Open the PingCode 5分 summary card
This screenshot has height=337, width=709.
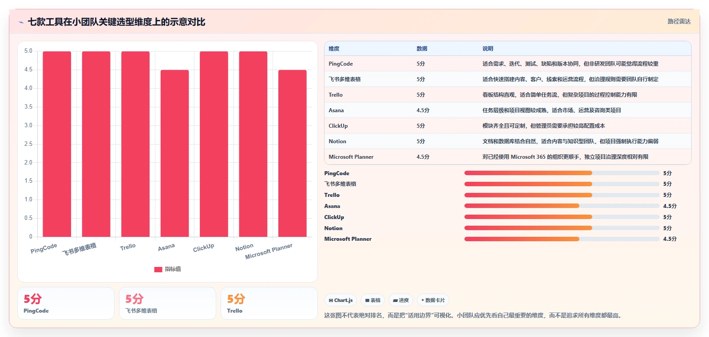tap(66, 303)
